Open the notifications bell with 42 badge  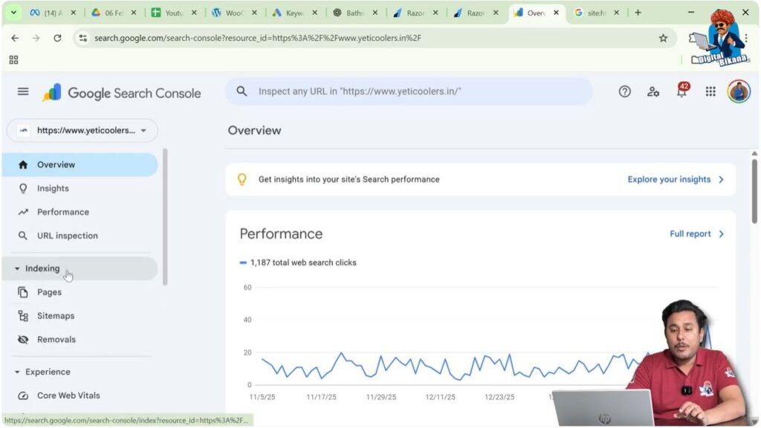[x=682, y=90]
